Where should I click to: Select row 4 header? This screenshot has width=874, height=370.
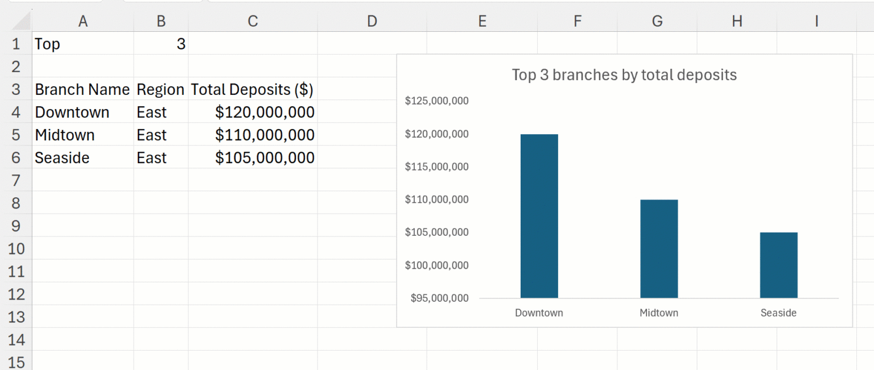(x=16, y=112)
